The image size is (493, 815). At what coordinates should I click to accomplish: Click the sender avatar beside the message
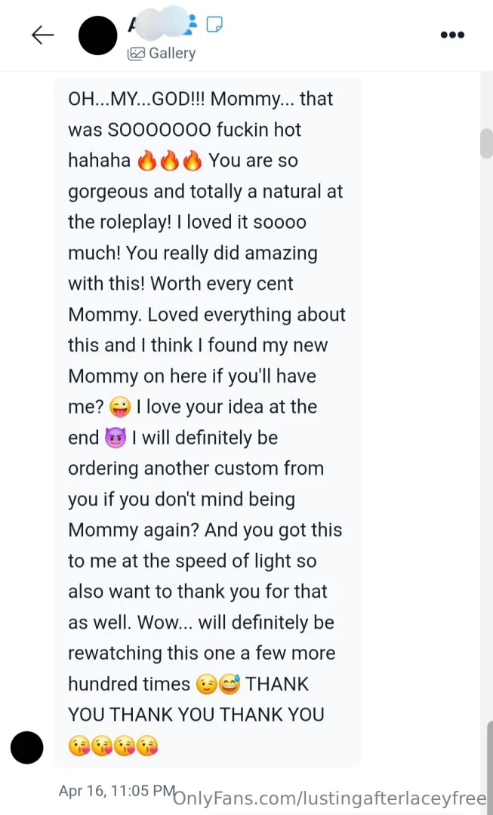(x=27, y=748)
